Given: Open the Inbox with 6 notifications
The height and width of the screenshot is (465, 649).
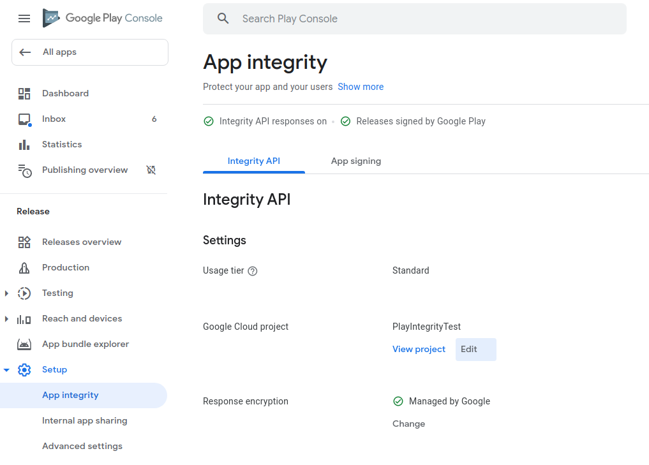Looking at the screenshot, I should pos(54,119).
